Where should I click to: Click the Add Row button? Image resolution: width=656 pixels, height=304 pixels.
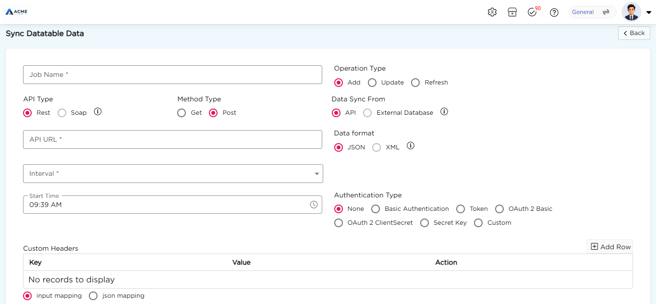[610, 246]
